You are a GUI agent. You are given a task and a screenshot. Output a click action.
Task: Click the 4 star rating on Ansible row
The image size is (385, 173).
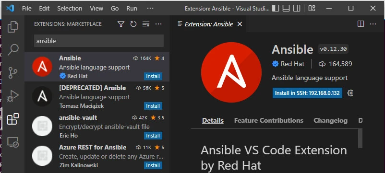coord(159,58)
